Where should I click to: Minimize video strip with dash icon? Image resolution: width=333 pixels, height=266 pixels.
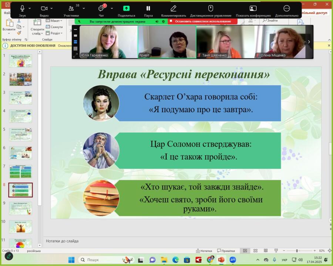pyautogui.click(x=75, y=30)
